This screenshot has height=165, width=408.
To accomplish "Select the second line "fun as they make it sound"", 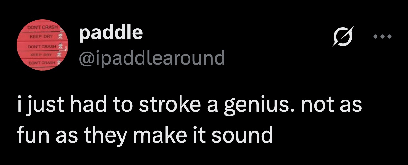I will coord(145,135).
